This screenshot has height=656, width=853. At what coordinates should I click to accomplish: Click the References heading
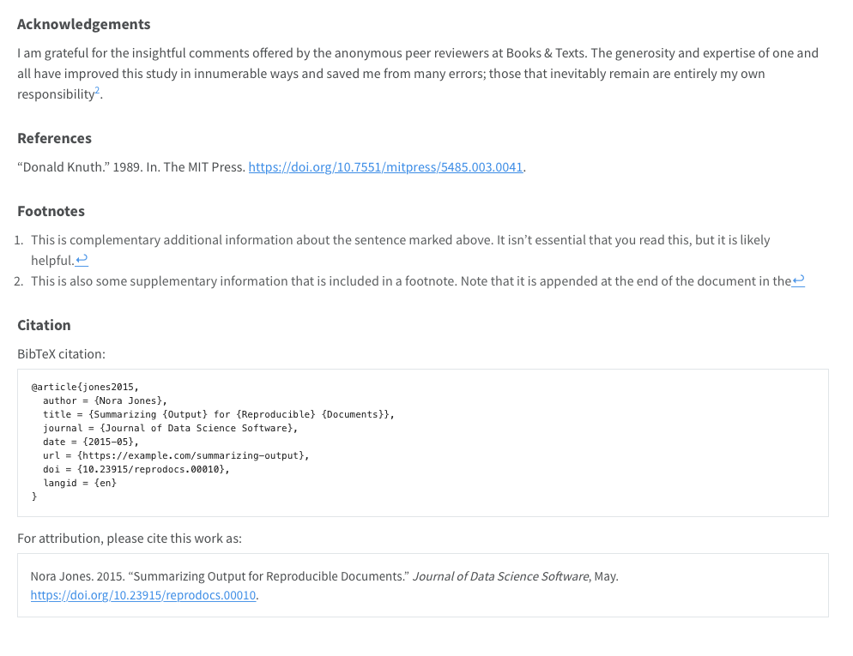pos(54,138)
